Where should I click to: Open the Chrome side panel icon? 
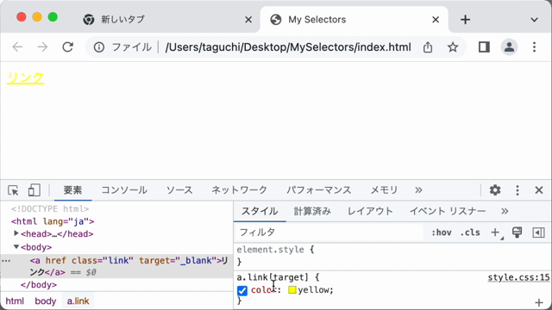[484, 47]
